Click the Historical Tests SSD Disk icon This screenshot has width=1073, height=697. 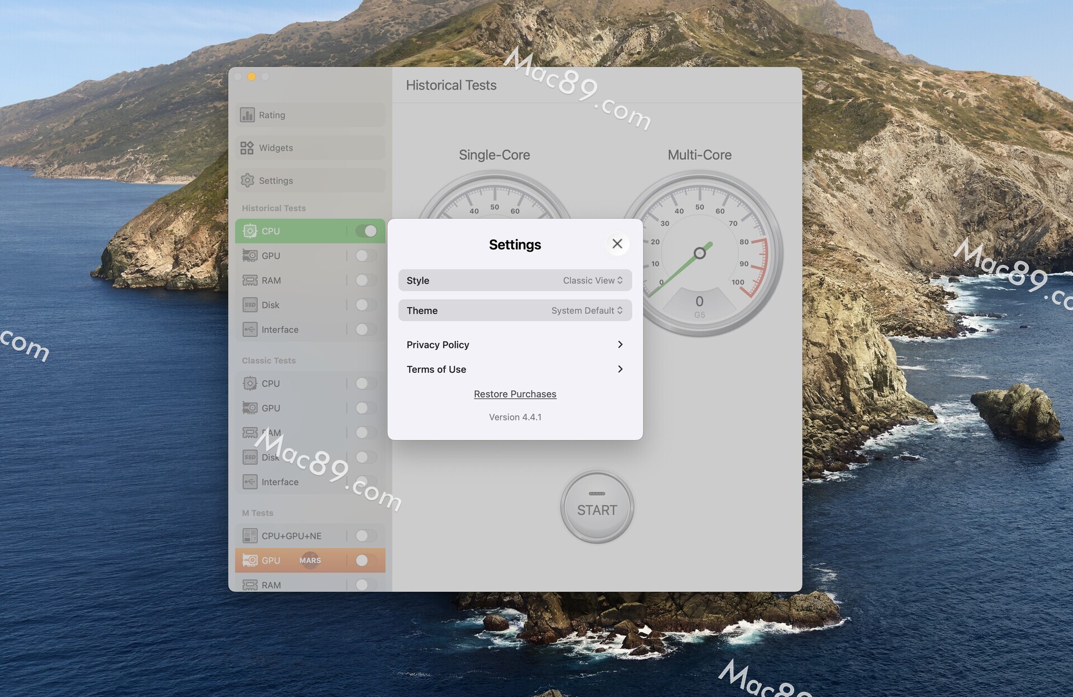pos(250,305)
